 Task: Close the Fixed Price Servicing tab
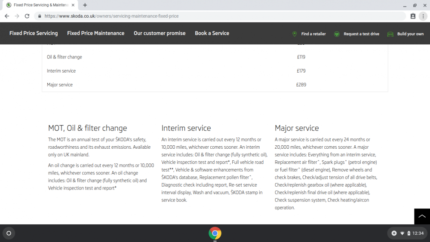73,5
